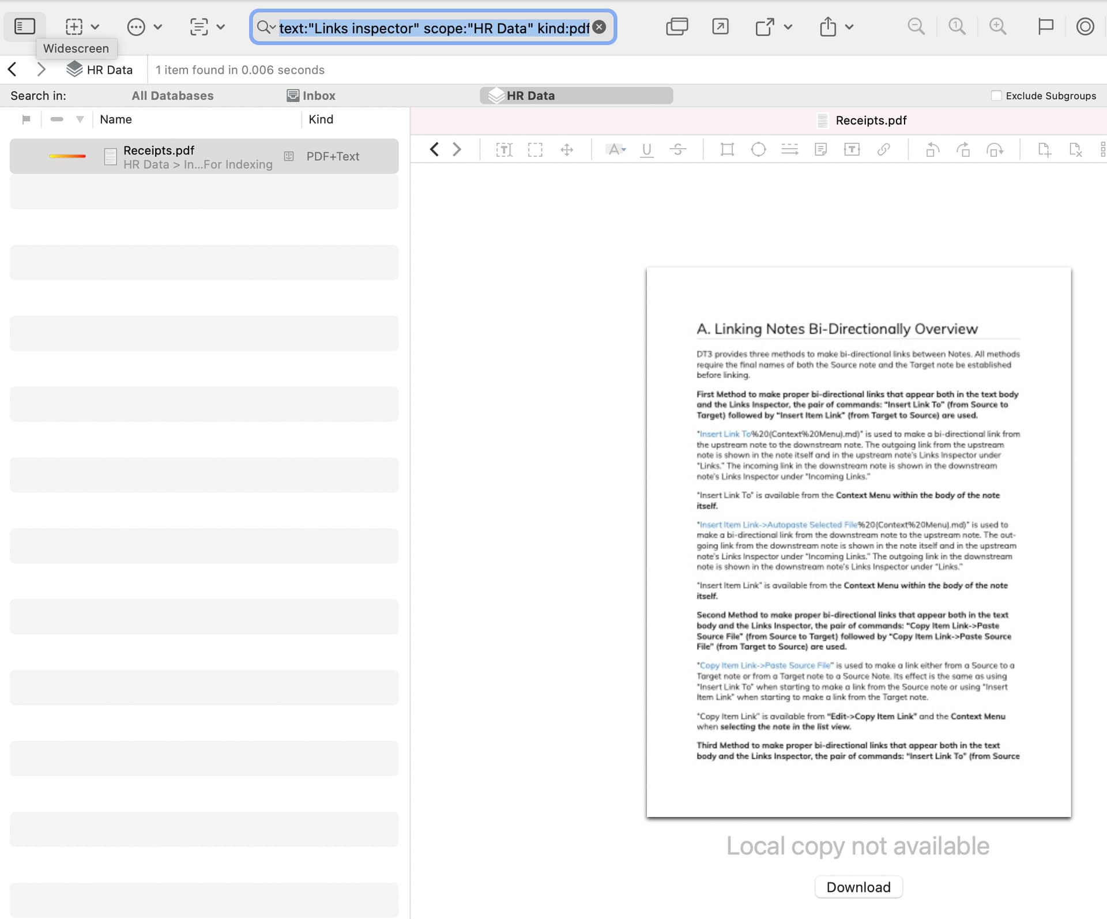Viewport: 1107px width, 919px height.
Task: Add a link annotation
Action: [x=883, y=150]
